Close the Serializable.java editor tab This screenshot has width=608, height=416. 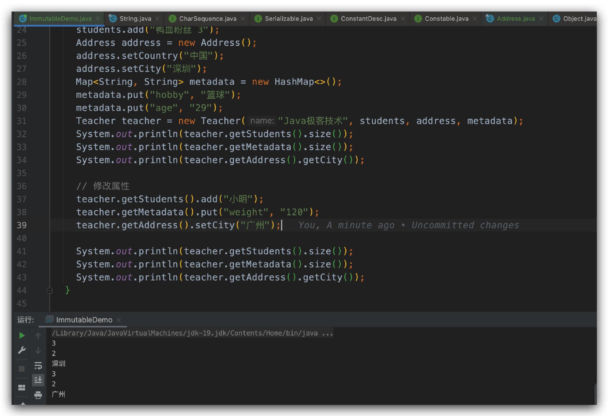tap(319, 19)
